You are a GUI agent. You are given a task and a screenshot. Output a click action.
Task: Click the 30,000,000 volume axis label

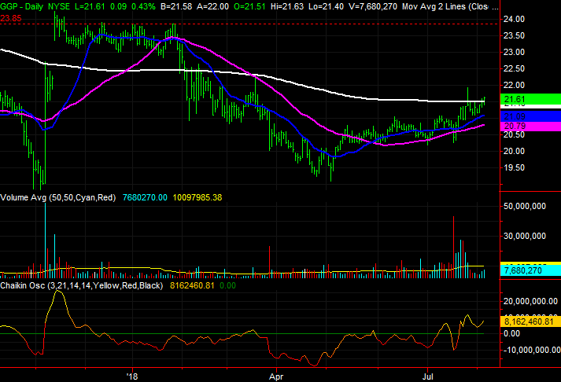click(x=525, y=236)
